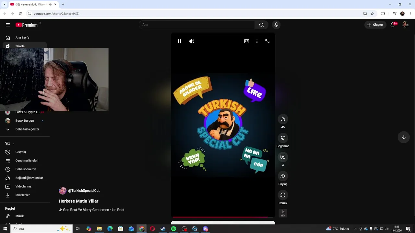This screenshot has width=415, height=233.
Task: Open the YouTube account avatar menu
Action: 405,25
